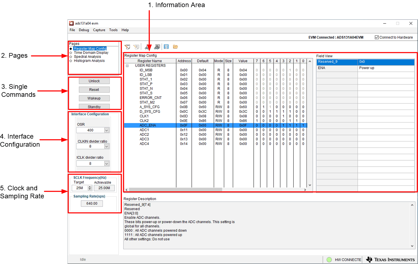
Task: Select the ADC_ENA register row
Action: coord(216,126)
